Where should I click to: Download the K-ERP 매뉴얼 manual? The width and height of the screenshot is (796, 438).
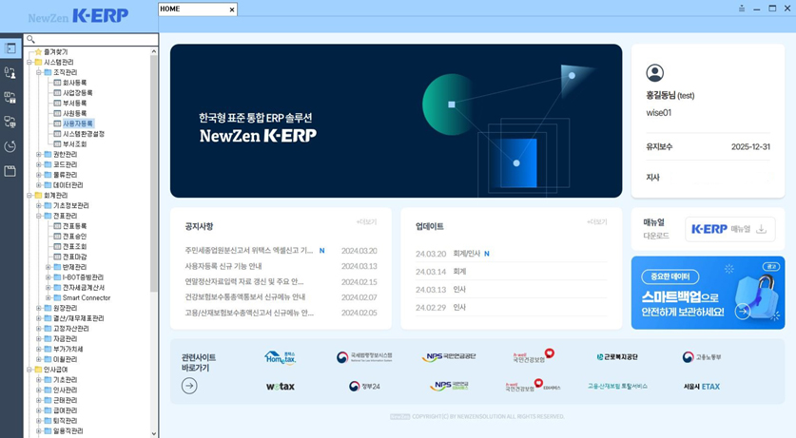(x=729, y=229)
